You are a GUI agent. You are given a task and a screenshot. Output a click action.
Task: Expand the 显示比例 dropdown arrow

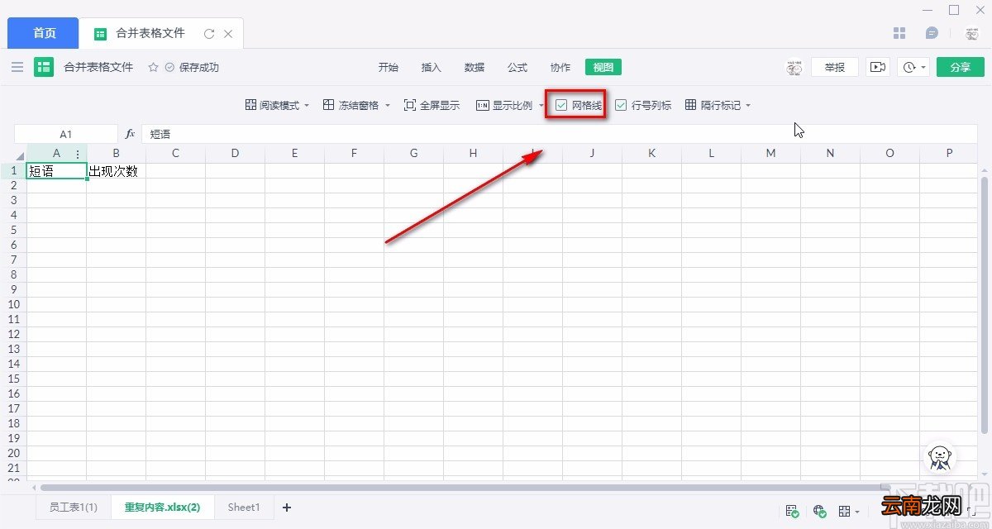pos(541,106)
